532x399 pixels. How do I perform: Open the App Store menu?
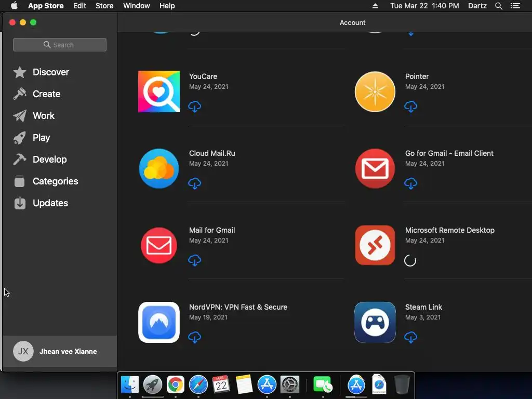pyautogui.click(x=46, y=6)
